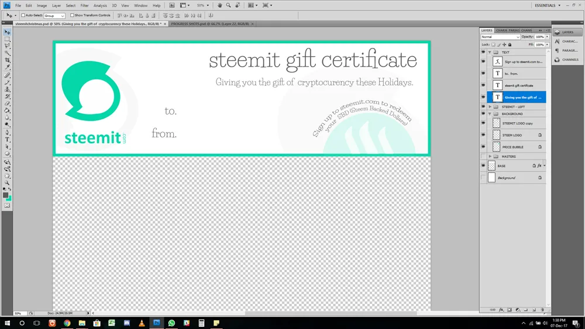The image size is (585, 329).
Task: Open the Auto-Select Group dropdown
Action: (x=54, y=16)
